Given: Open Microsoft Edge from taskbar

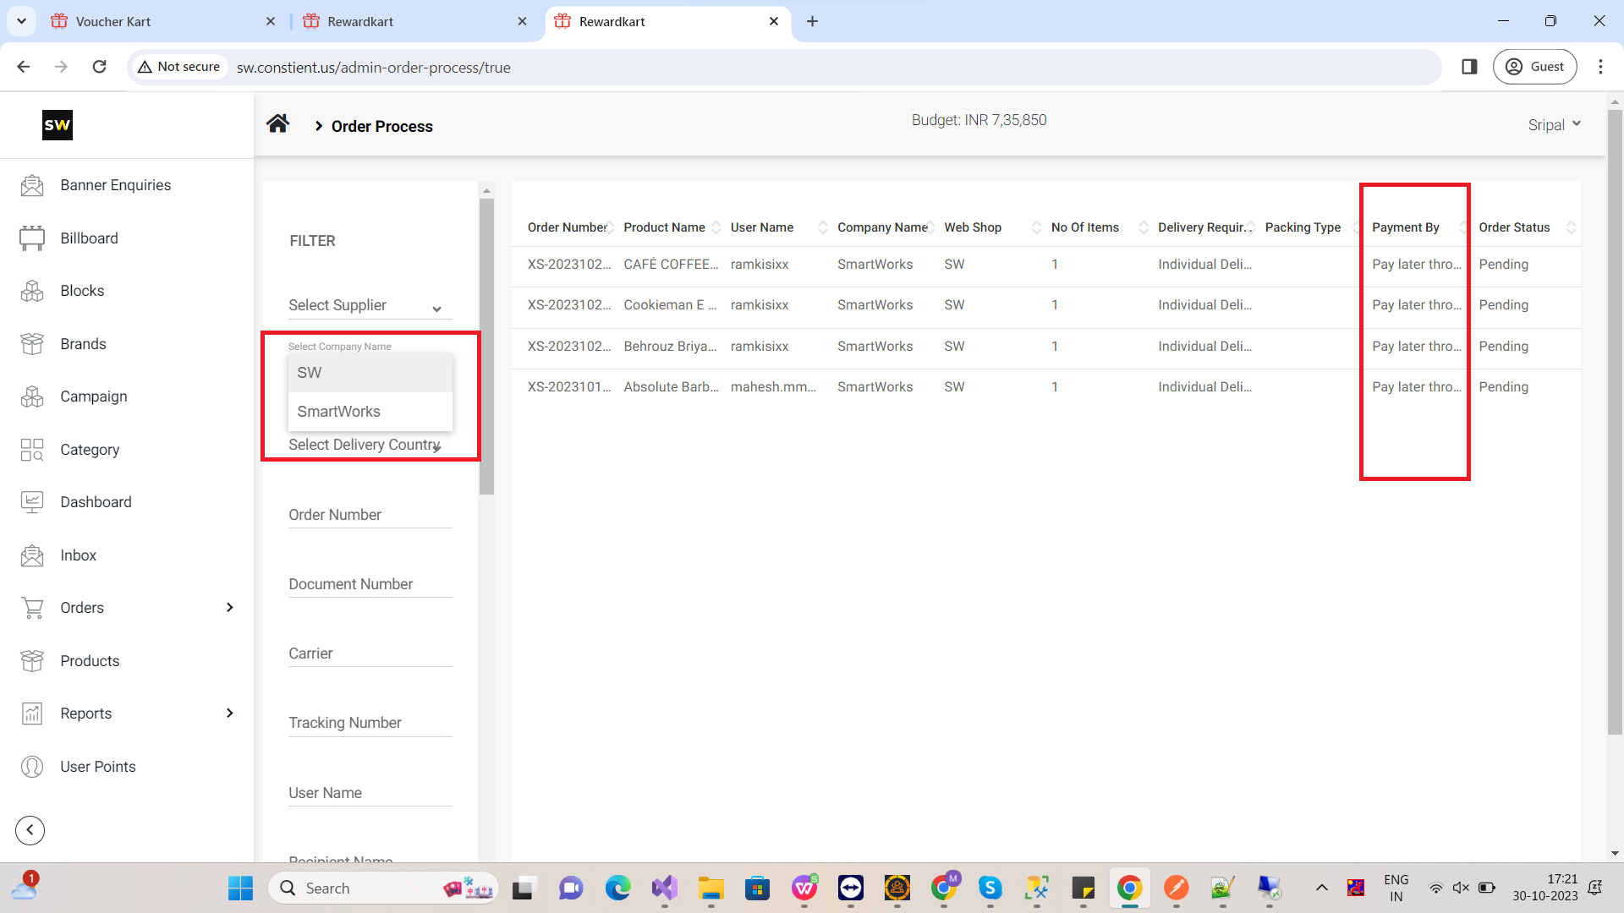Looking at the screenshot, I should (x=617, y=888).
